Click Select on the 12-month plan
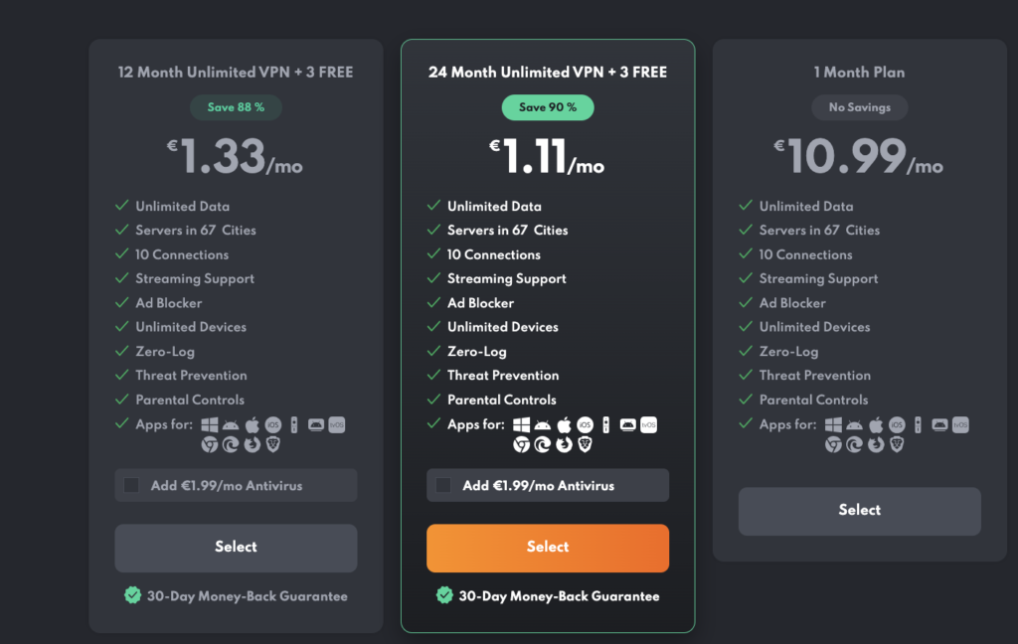Image resolution: width=1018 pixels, height=644 pixels. coord(236,548)
